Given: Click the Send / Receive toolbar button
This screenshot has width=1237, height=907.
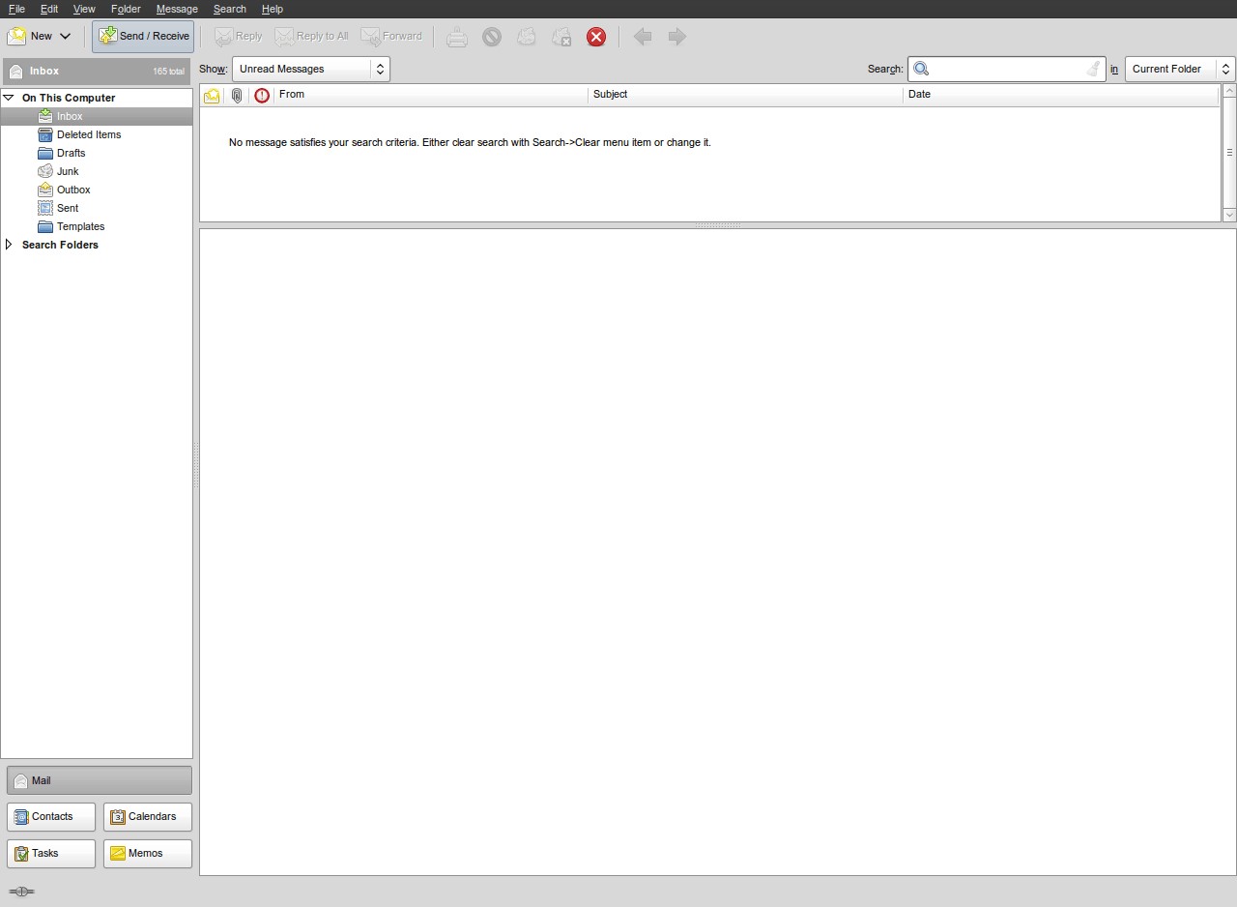Looking at the screenshot, I should click(143, 37).
